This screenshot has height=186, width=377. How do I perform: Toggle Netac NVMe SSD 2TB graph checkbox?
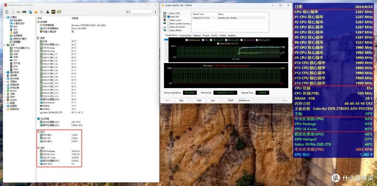click(218, 44)
